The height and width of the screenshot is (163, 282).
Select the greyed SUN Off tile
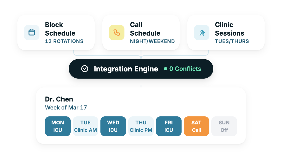(224, 126)
